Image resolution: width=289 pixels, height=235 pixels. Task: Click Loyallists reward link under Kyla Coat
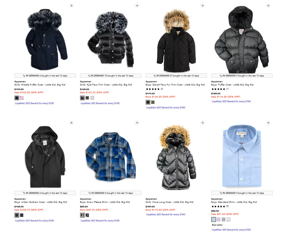click(100, 103)
